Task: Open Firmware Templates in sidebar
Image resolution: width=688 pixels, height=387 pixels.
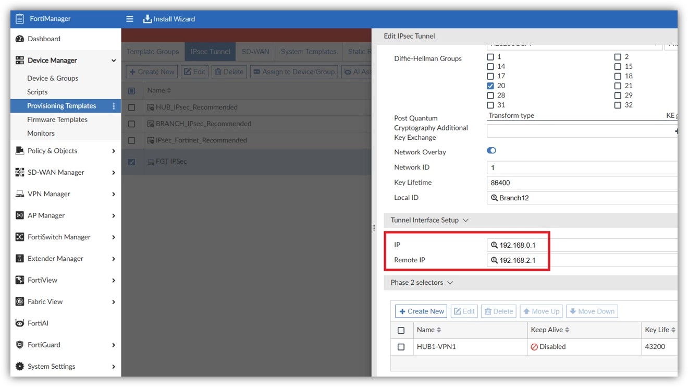Action: point(57,119)
